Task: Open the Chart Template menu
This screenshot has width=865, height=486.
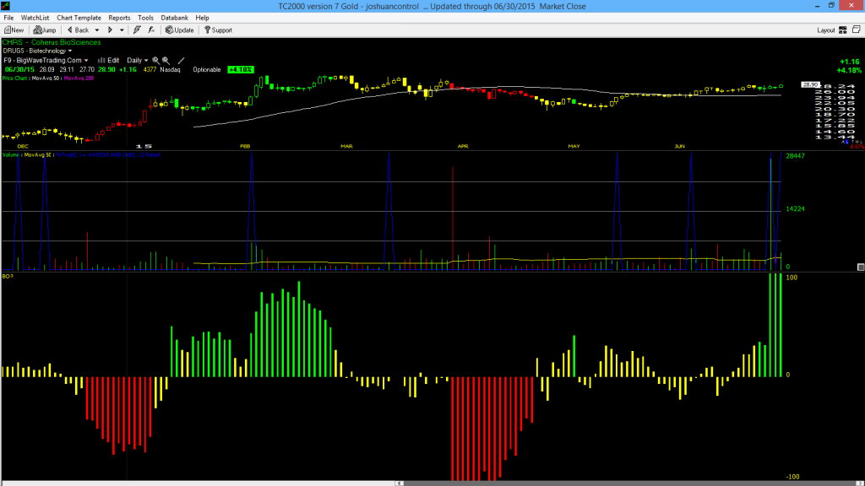Action: (79, 18)
